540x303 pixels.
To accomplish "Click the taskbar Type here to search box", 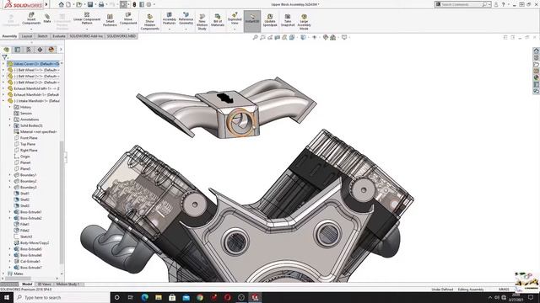I will [62, 297].
